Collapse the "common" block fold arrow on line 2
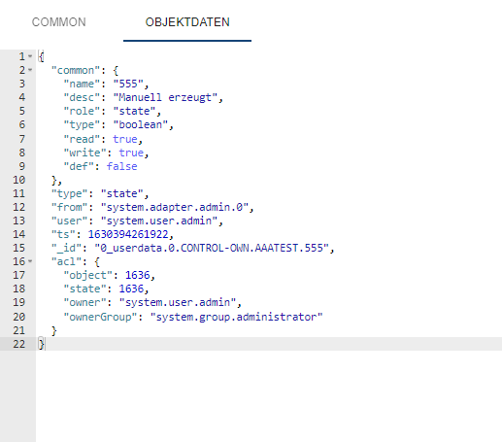This screenshot has height=442, width=502. [x=30, y=70]
